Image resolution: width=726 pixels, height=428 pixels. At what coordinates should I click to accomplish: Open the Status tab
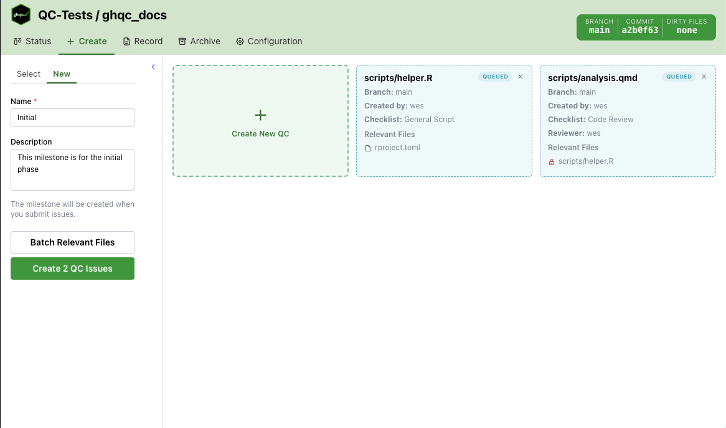click(32, 41)
